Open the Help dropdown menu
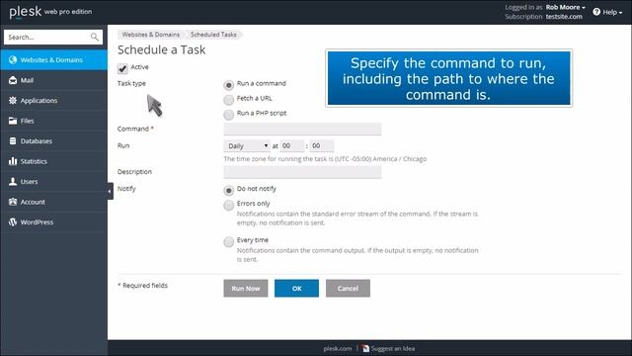Viewport: 632px width, 356px height. [x=612, y=12]
